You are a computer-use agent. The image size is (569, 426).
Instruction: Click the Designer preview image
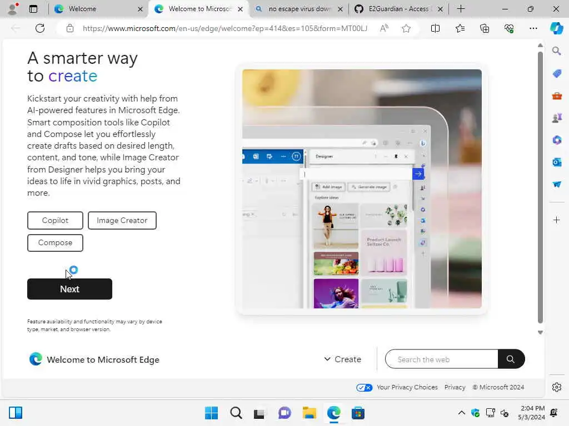click(x=362, y=189)
